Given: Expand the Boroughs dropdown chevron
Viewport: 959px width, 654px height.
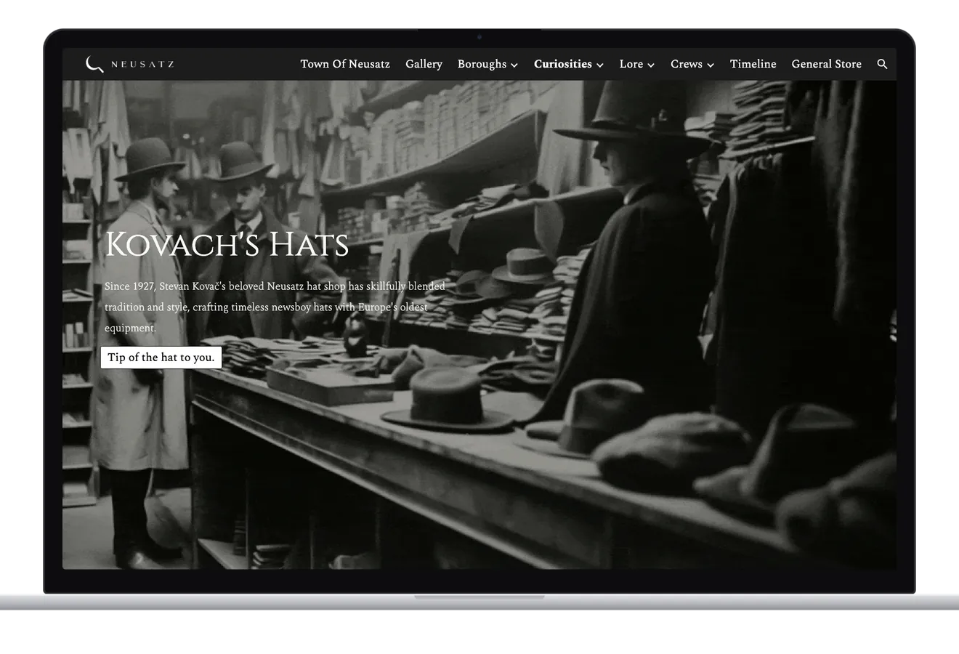Looking at the screenshot, I should click(x=514, y=65).
